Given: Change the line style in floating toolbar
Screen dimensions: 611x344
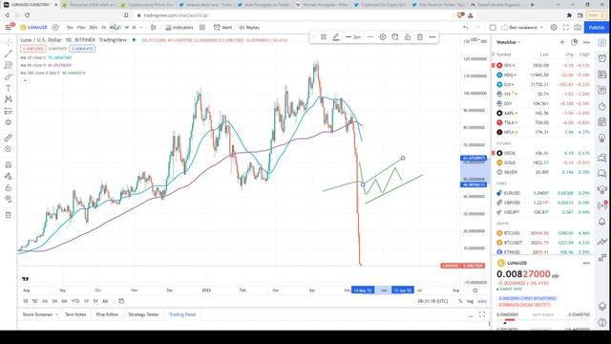Looking at the screenshot, I should point(370,37).
